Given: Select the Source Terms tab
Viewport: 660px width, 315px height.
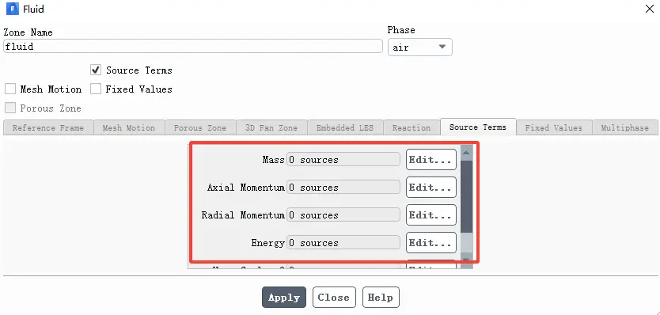Looking at the screenshot, I should pos(478,127).
